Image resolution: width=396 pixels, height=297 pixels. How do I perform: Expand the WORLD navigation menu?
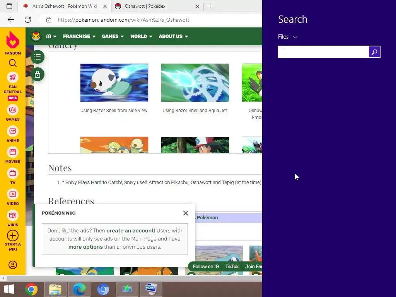[141, 36]
